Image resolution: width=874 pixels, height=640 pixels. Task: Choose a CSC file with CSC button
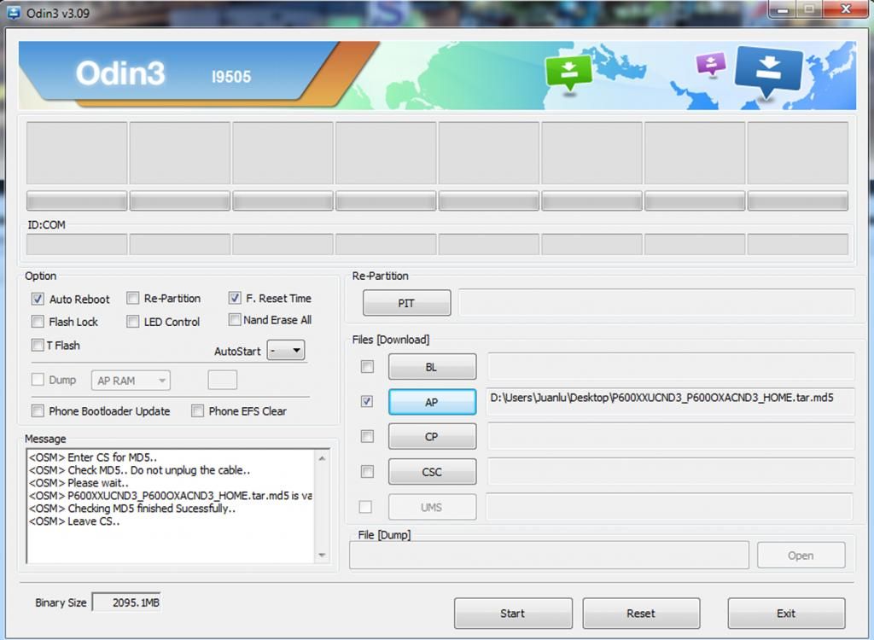pos(432,472)
